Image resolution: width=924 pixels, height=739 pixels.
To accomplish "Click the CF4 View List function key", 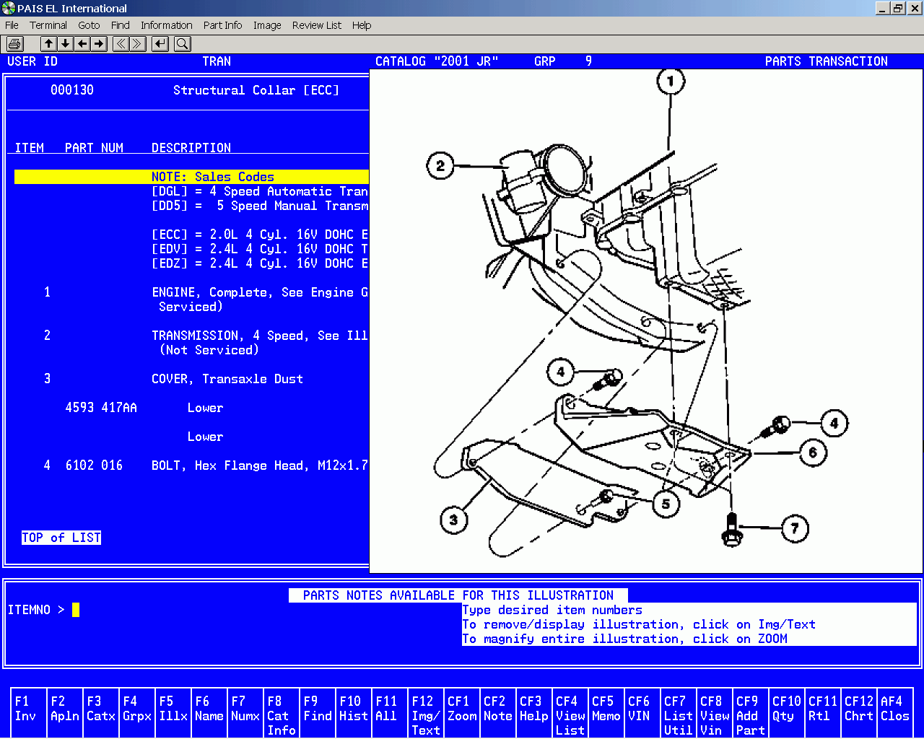I will click(x=570, y=713).
